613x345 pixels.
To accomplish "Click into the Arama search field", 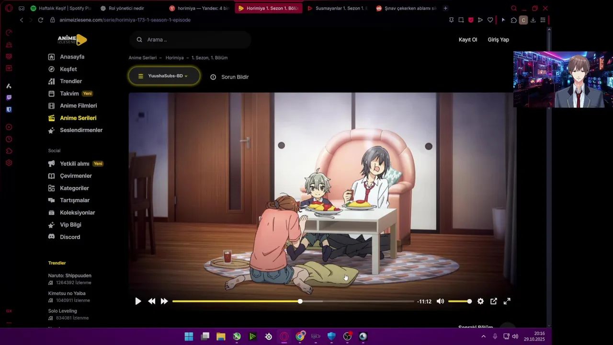I will tap(191, 40).
